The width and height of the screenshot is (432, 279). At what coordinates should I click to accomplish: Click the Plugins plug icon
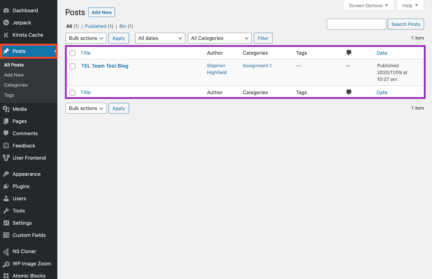[x=6, y=186]
